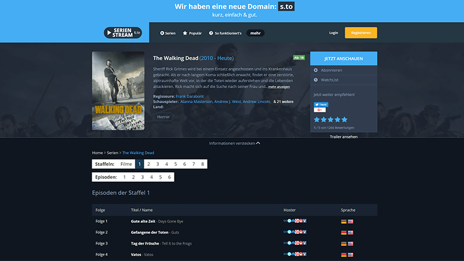The height and width of the screenshot is (261, 464).
Task: Click the blue play-circle hoster icon for Folge 3
Action: click(x=289, y=243)
